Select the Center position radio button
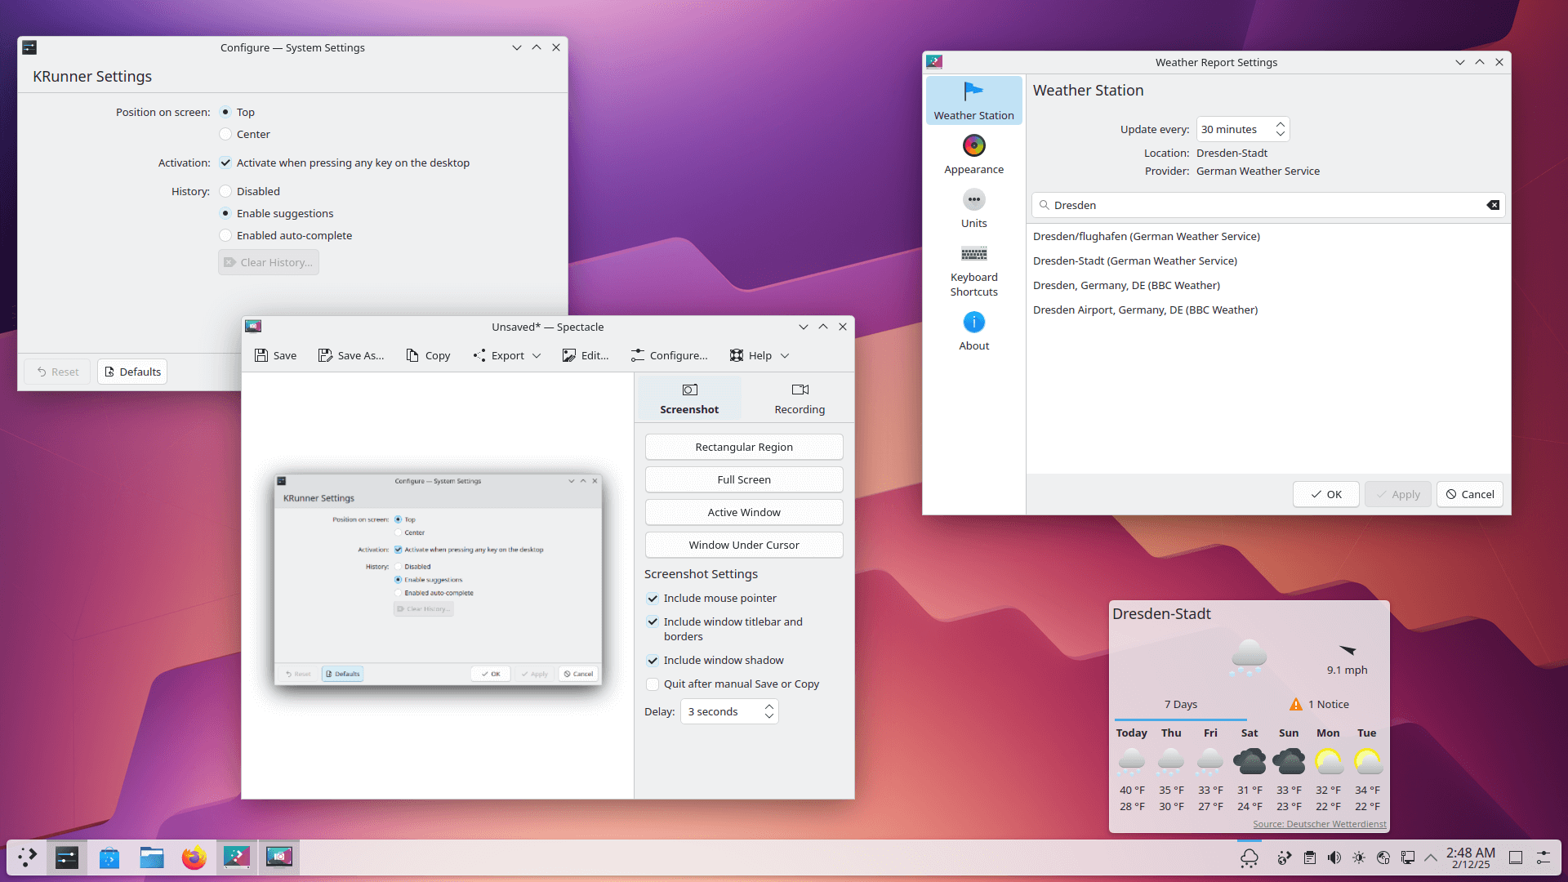Screen dimensions: 1568x882 click(x=225, y=134)
